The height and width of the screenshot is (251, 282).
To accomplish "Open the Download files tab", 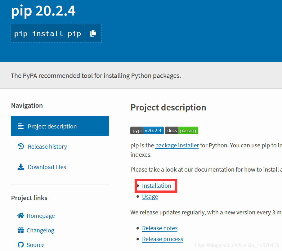I will (47, 167).
